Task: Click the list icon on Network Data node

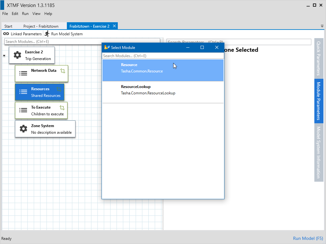Action: [x=23, y=73]
